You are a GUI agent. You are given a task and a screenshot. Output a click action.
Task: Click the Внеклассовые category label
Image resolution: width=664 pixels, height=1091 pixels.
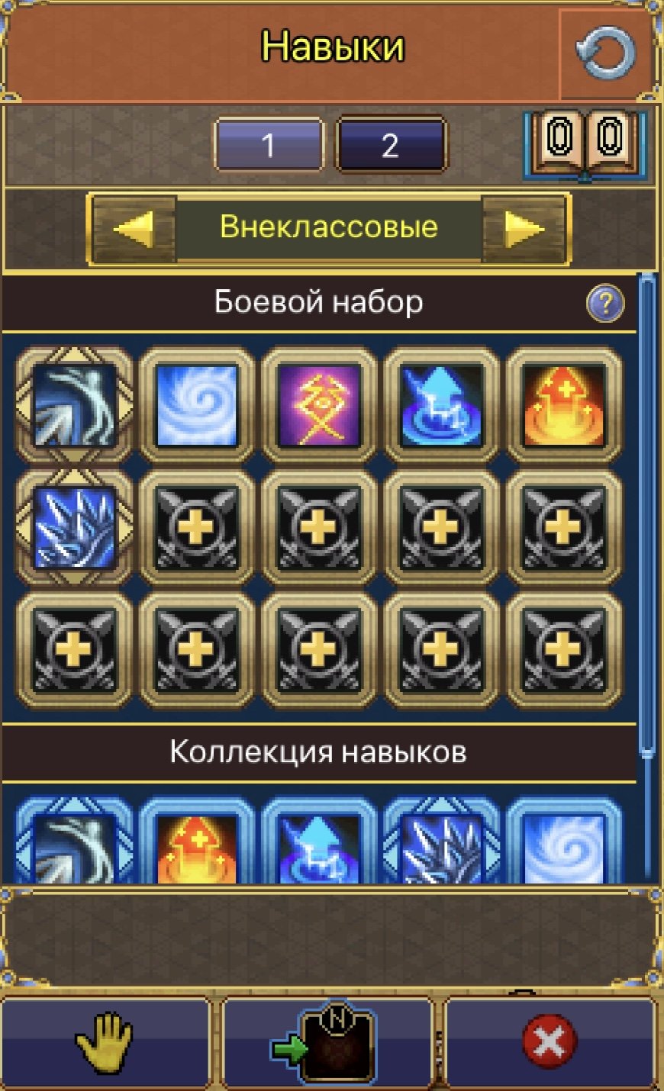[329, 227]
